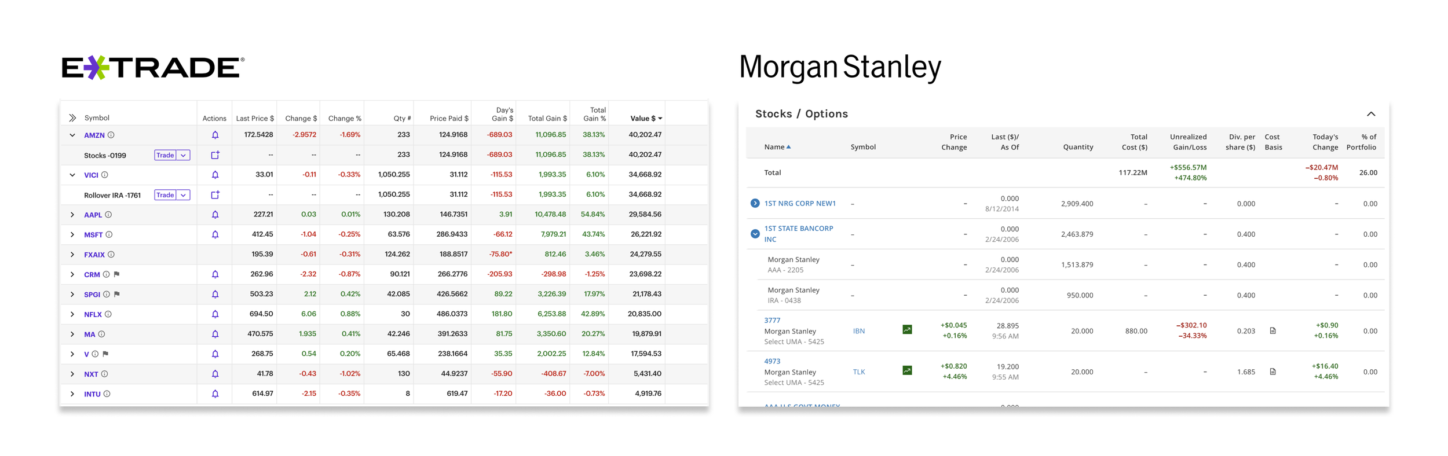Collapse the 1ST STATE BANCORP INC row
This screenshot has width=1448, height=456.
[755, 234]
